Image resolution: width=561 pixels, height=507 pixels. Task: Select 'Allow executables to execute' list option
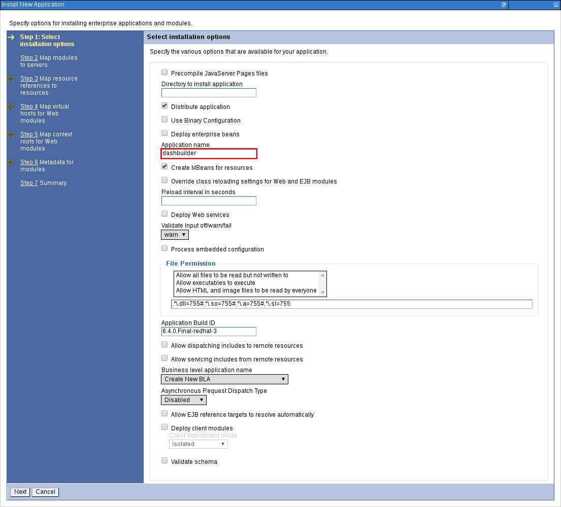(215, 283)
